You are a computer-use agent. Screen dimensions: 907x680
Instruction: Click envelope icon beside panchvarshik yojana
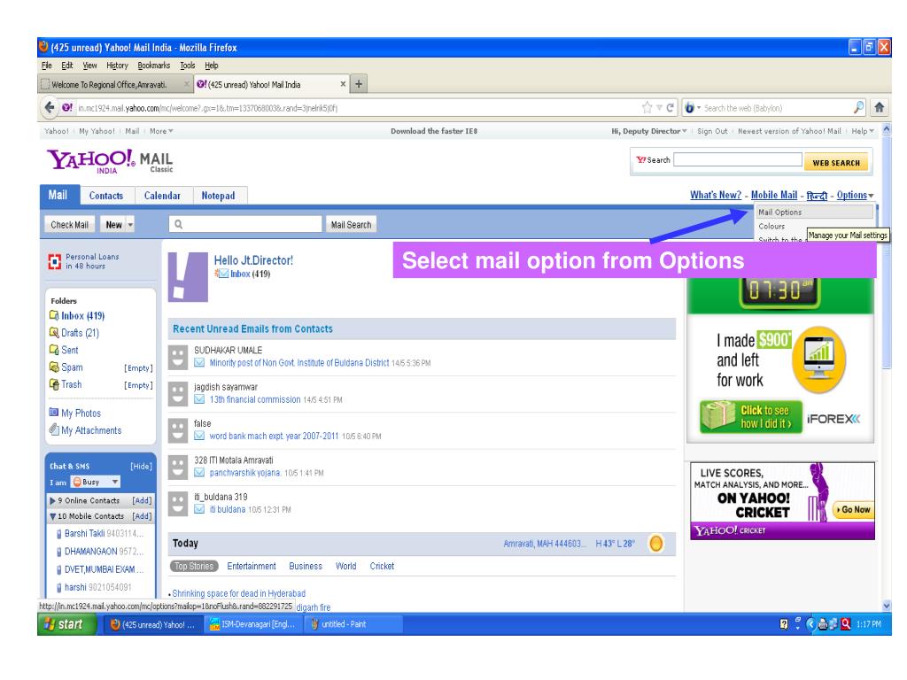199,473
